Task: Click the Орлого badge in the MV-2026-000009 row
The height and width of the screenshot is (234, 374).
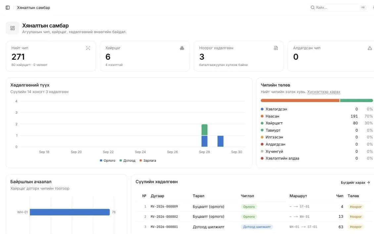Action: tap(249, 207)
